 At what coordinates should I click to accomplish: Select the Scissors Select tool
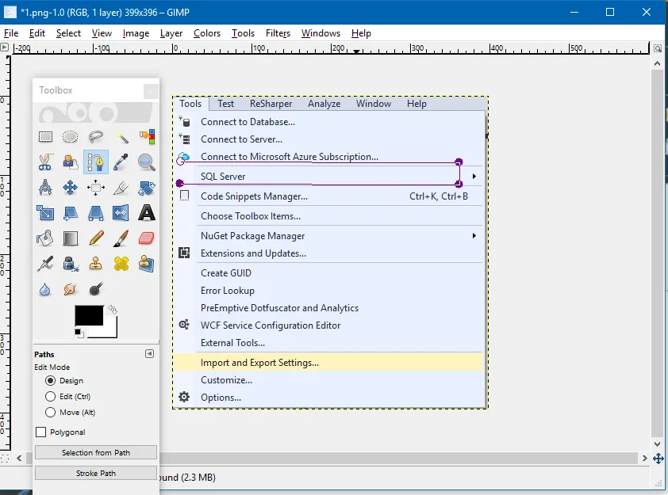(45, 162)
